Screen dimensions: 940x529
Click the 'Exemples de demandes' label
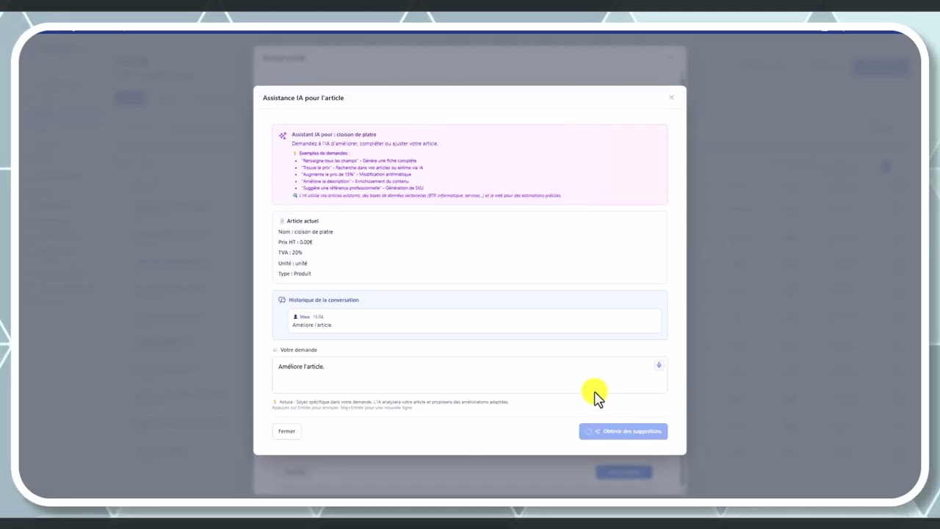[x=324, y=153]
